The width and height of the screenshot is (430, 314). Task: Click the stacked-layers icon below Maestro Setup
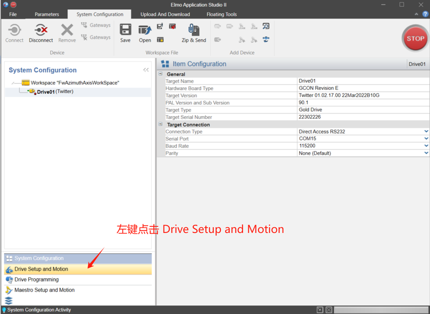[8, 301]
